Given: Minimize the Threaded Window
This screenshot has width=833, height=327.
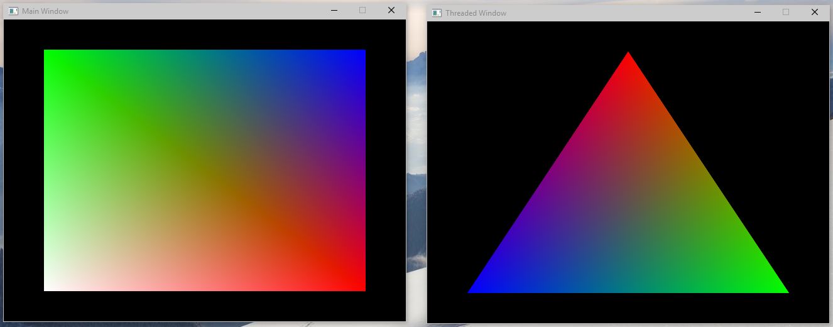Looking at the screenshot, I should 758,13.
